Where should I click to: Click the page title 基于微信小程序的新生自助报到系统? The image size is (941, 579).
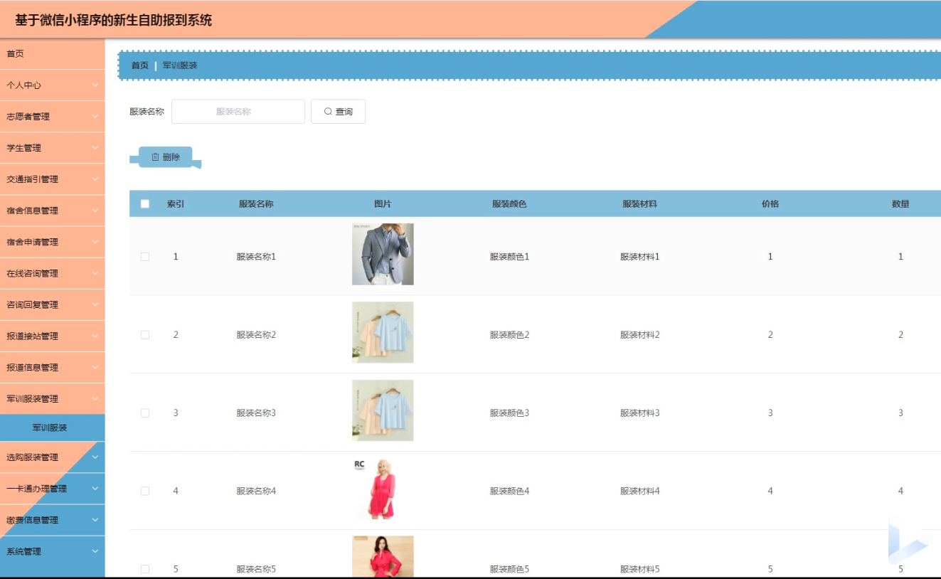114,21
